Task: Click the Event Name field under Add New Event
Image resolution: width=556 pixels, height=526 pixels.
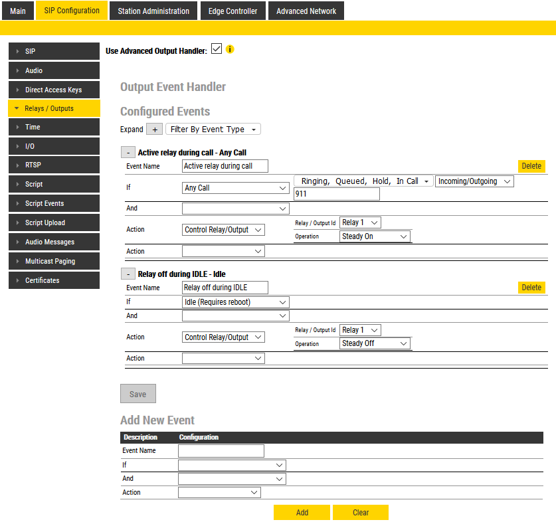Action: click(x=221, y=451)
